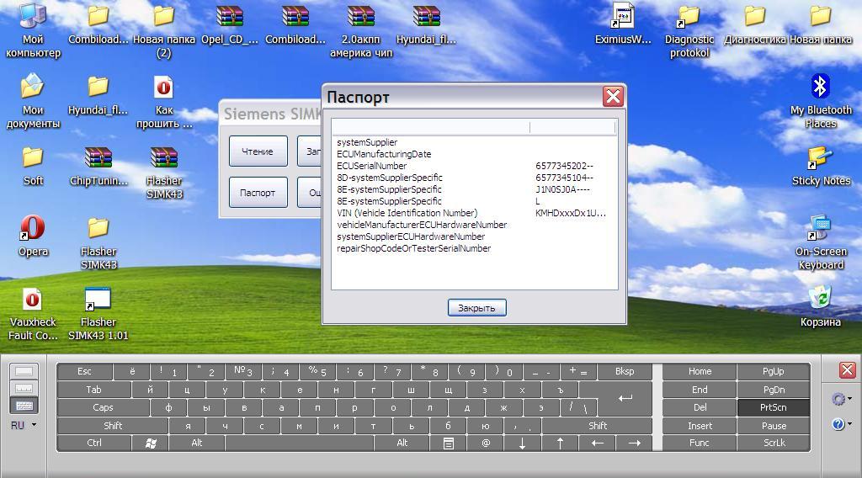Click the Esc key
Viewport: 862px width, 478px height.
84,371
